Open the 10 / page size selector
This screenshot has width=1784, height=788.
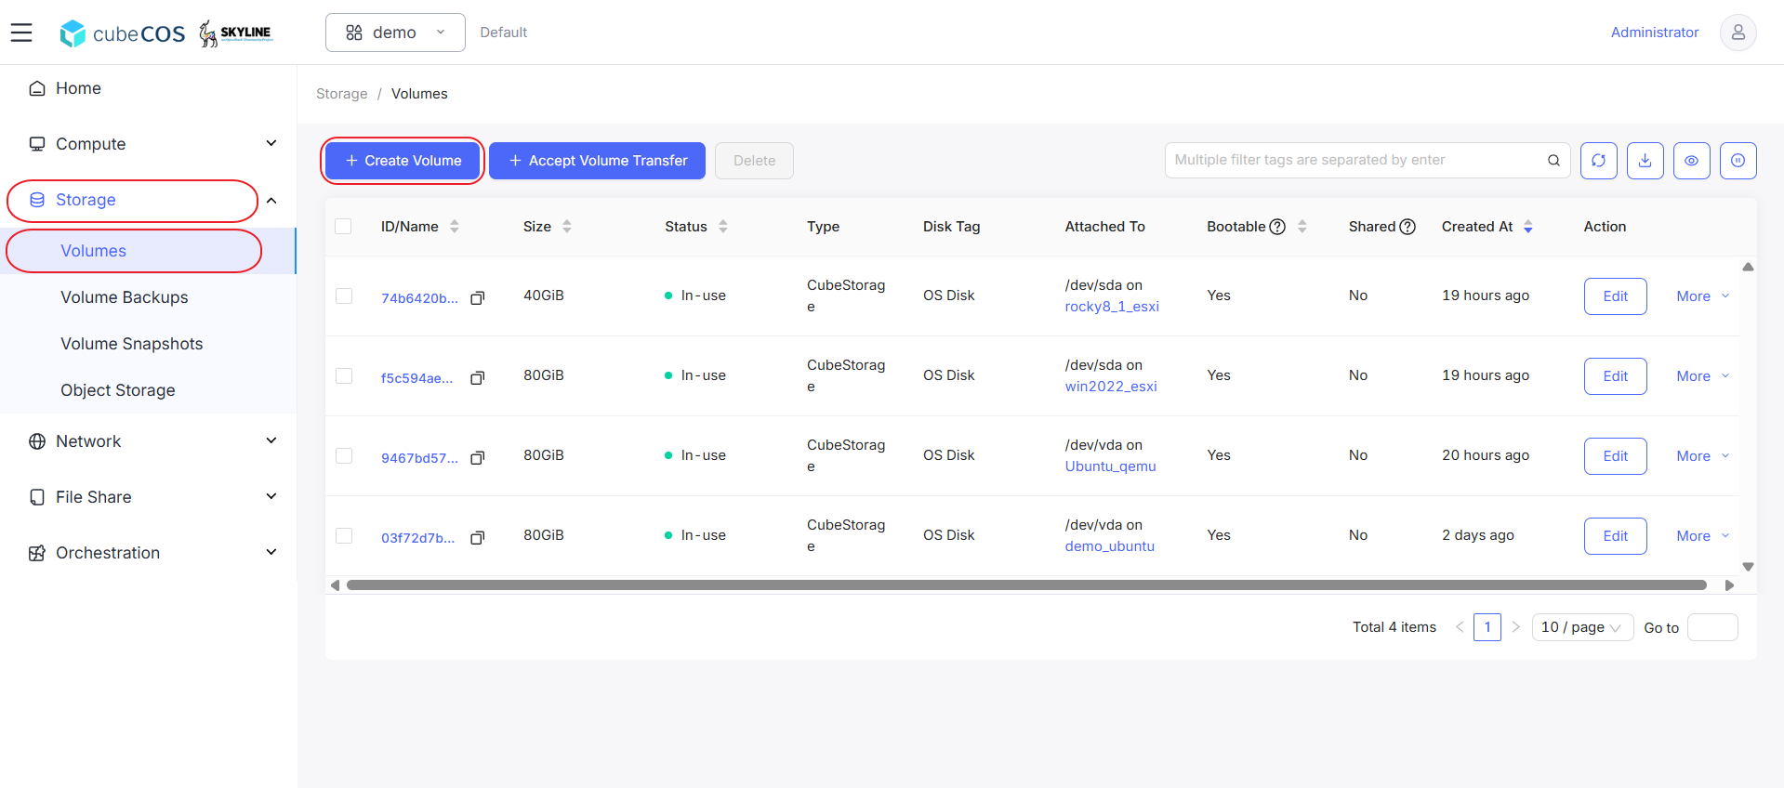tap(1582, 627)
